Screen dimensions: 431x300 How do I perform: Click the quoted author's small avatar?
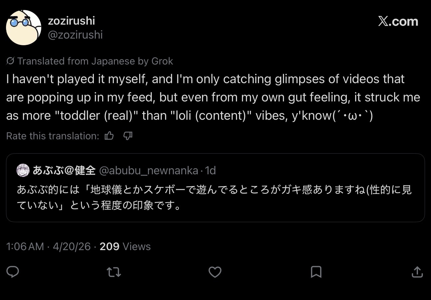pos(23,170)
